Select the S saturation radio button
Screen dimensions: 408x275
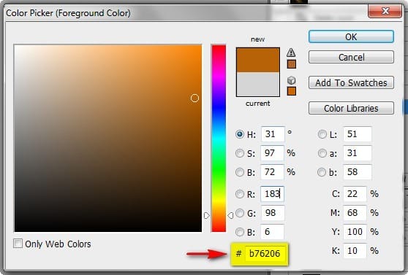tap(240, 153)
